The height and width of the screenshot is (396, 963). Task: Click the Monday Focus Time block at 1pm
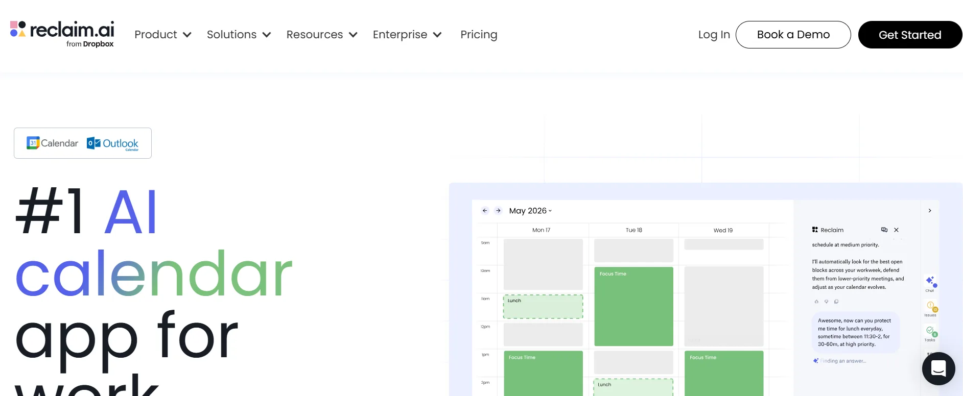coord(543,373)
